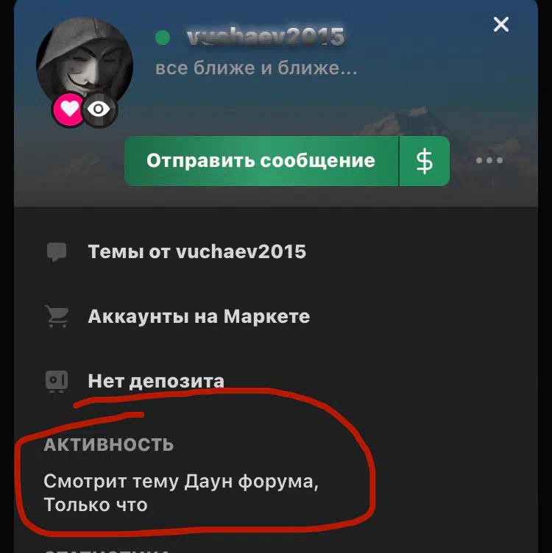Click the АКТИВНОСТЬ section heading
This screenshot has width=552, height=553.
109,445
